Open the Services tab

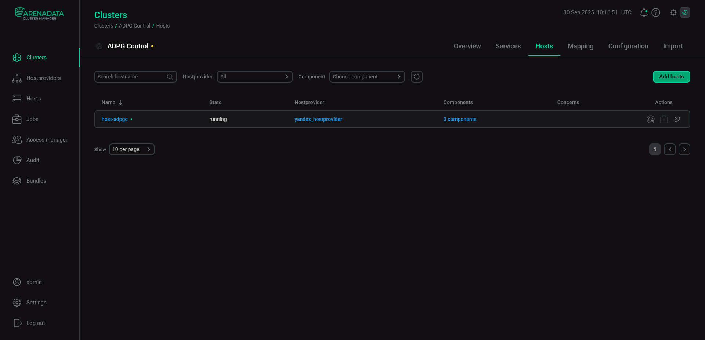click(508, 46)
